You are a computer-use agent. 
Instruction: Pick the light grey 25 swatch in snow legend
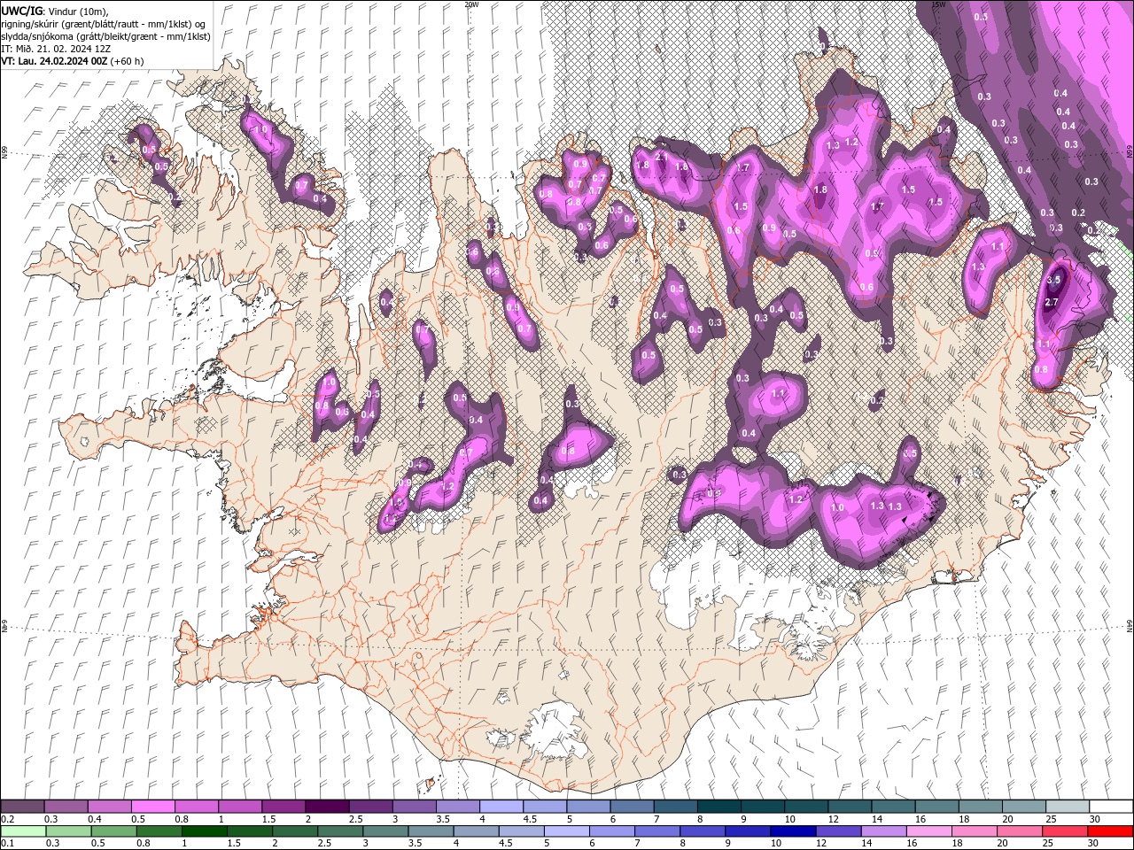pos(1068,806)
